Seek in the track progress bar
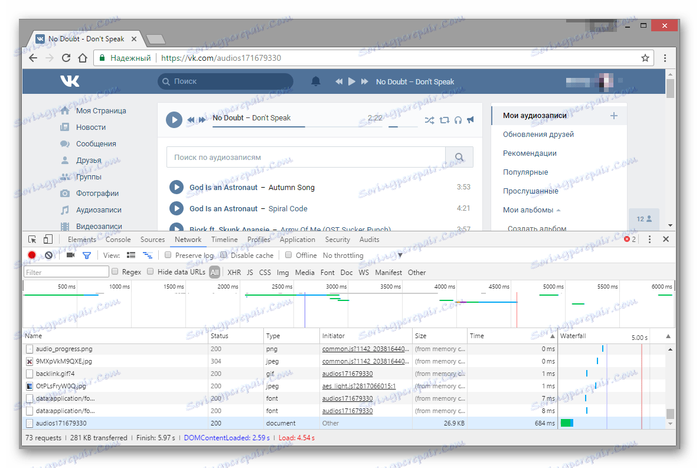 pos(297,127)
